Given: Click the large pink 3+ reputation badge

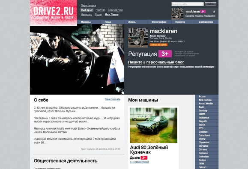Looking at the screenshot, I should (165, 54).
